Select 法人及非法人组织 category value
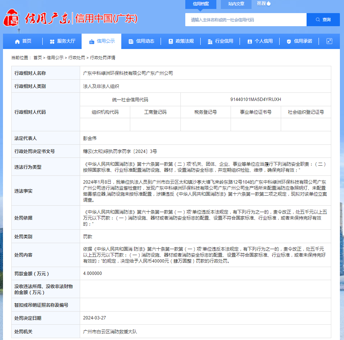Image resolution: width=344 pixels, height=340 pixels. click(x=101, y=86)
